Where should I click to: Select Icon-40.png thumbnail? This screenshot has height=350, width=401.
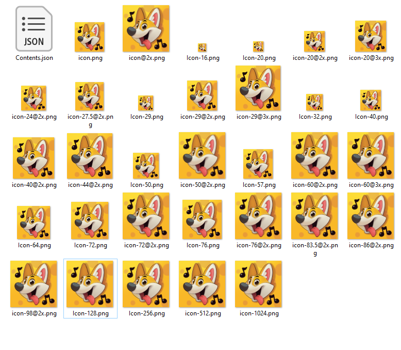click(x=371, y=100)
